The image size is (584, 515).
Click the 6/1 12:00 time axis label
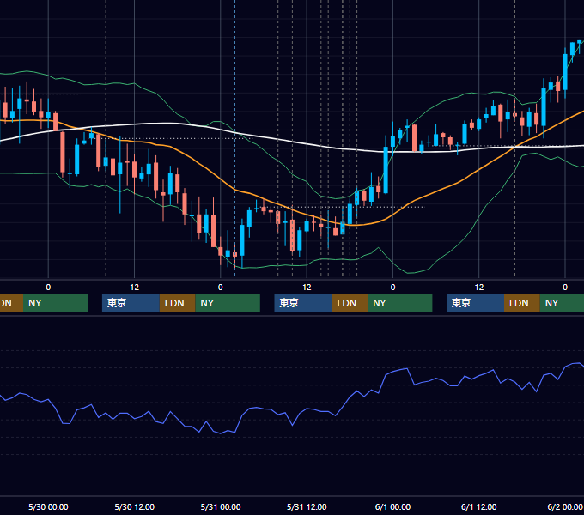click(479, 506)
